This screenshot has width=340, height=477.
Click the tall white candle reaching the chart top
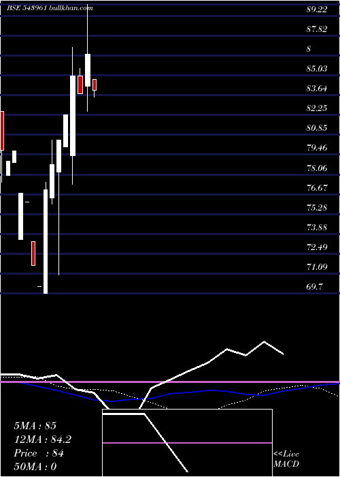click(88, 70)
